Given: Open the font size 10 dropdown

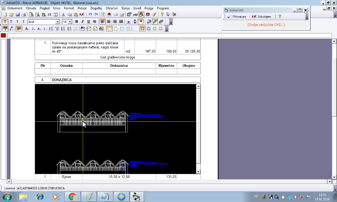Looking at the screenshot, I should (x=70, y=22).
